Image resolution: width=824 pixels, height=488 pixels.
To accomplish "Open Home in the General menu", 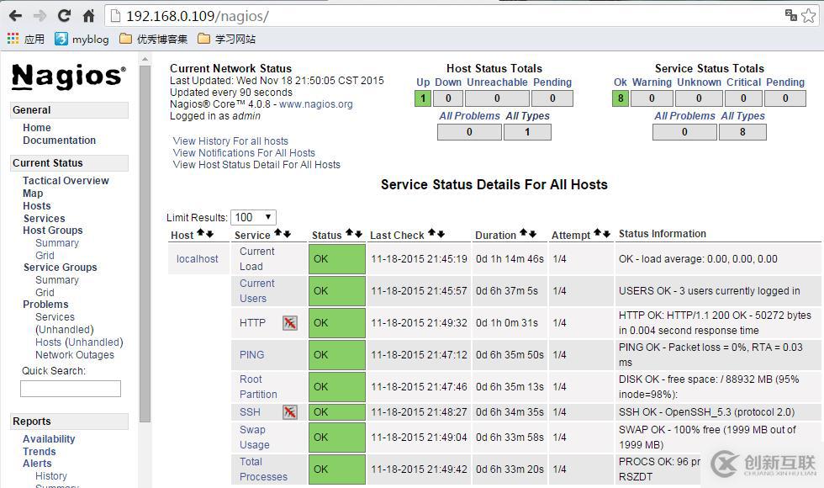I will point(37,128).
